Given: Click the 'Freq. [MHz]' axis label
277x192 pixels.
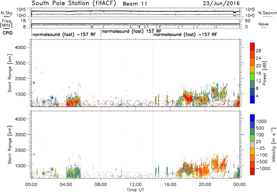Looking at the screenshot, I should click(7, 23).
